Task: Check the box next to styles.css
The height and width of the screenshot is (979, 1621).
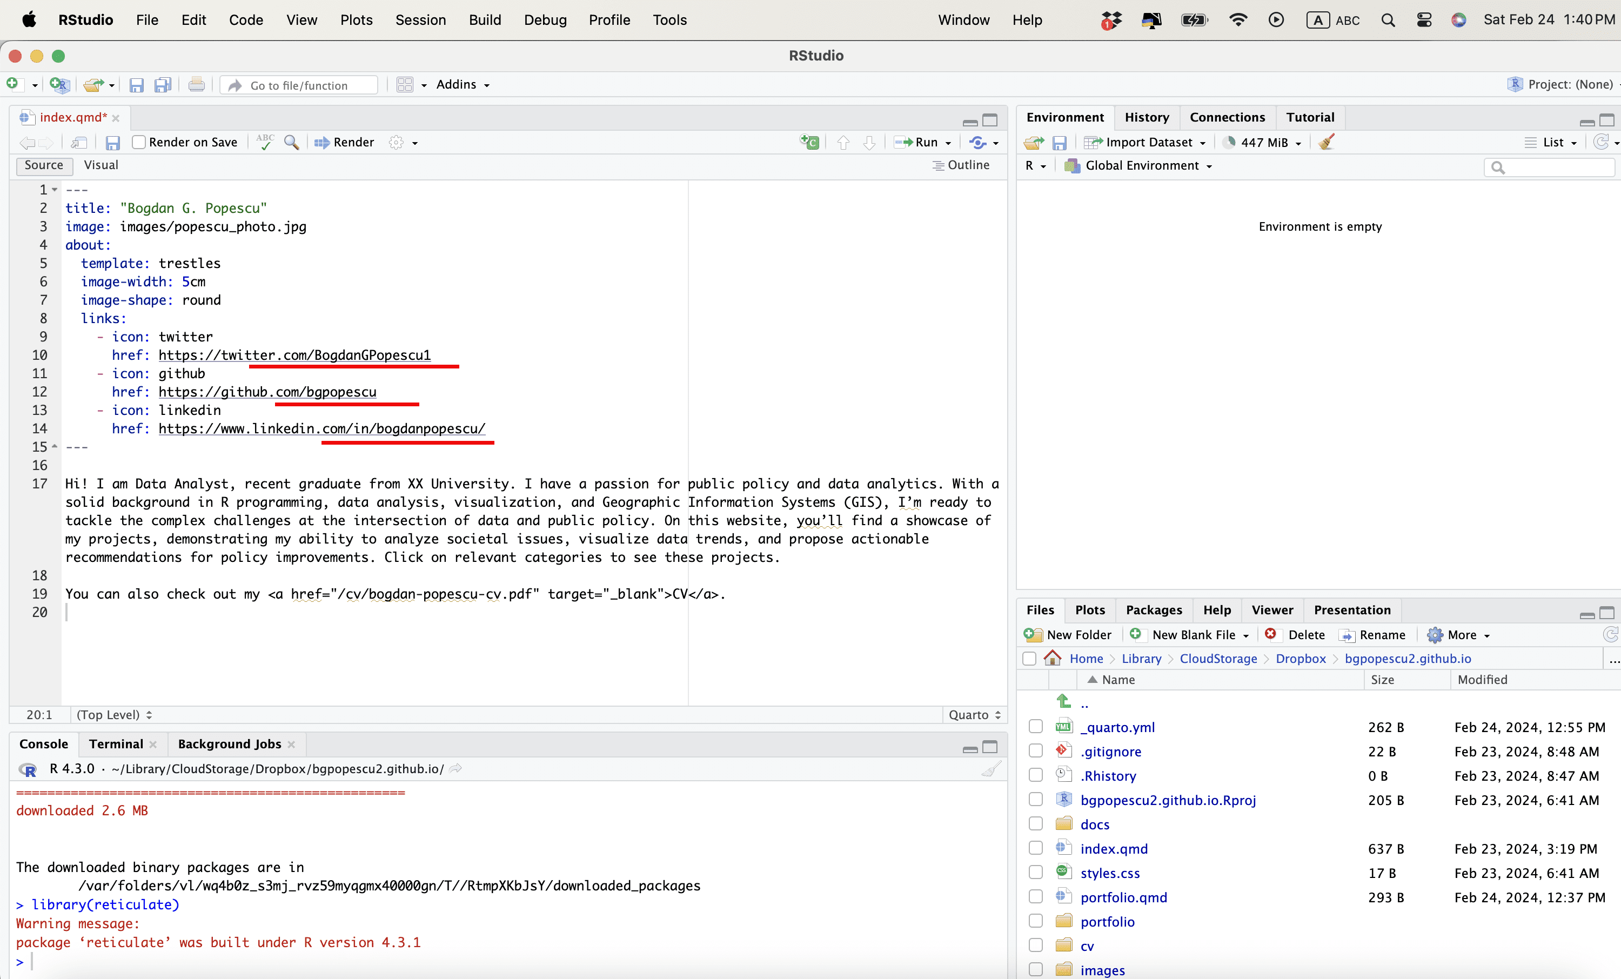Action: pos(1035,873)
